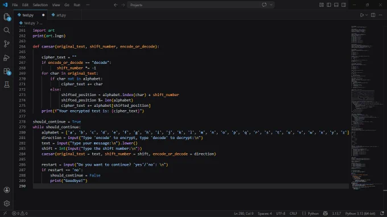The image size is (387, 217).
Task: Open the File menu
Action: tap(15, 5)
